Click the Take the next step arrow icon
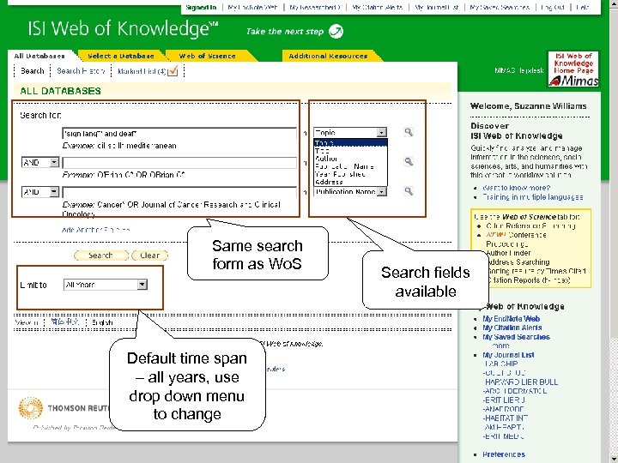Screen dimensions: 618x463 pos(336,32)
